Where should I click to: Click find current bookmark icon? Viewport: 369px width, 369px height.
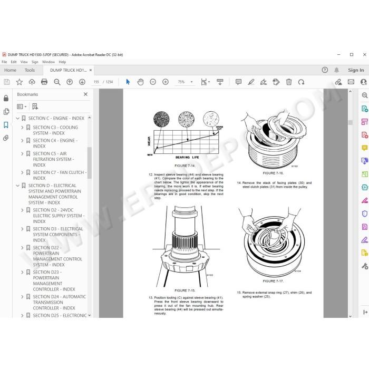click(35, 106)
